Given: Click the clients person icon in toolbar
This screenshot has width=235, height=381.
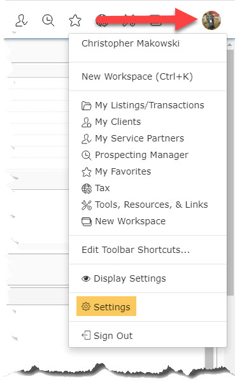Looking at the screenshot, I should [22, 20].
